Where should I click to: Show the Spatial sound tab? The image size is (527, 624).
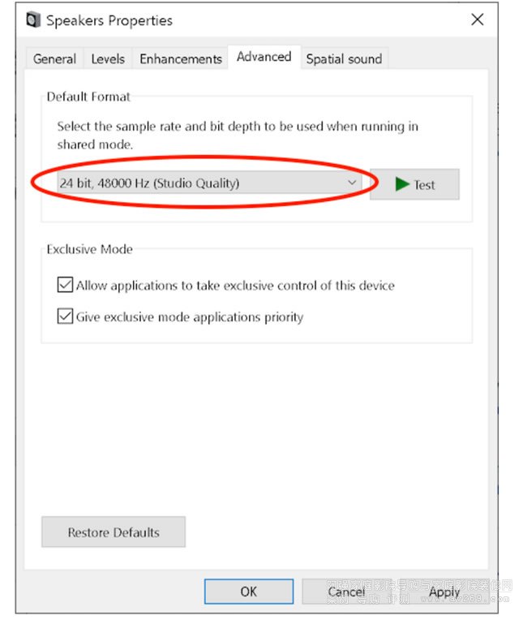344,59
